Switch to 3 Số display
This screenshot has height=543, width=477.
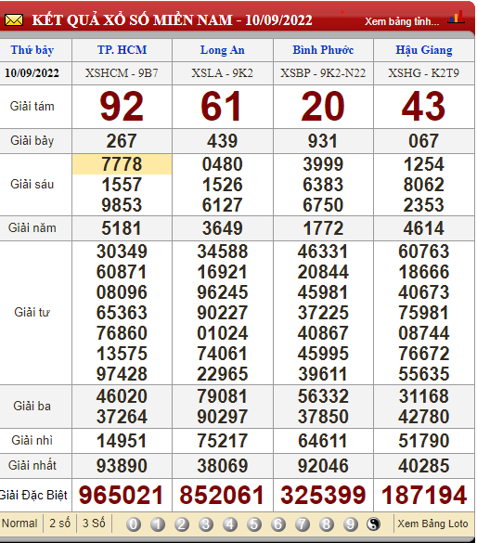[x=94, y=523]
